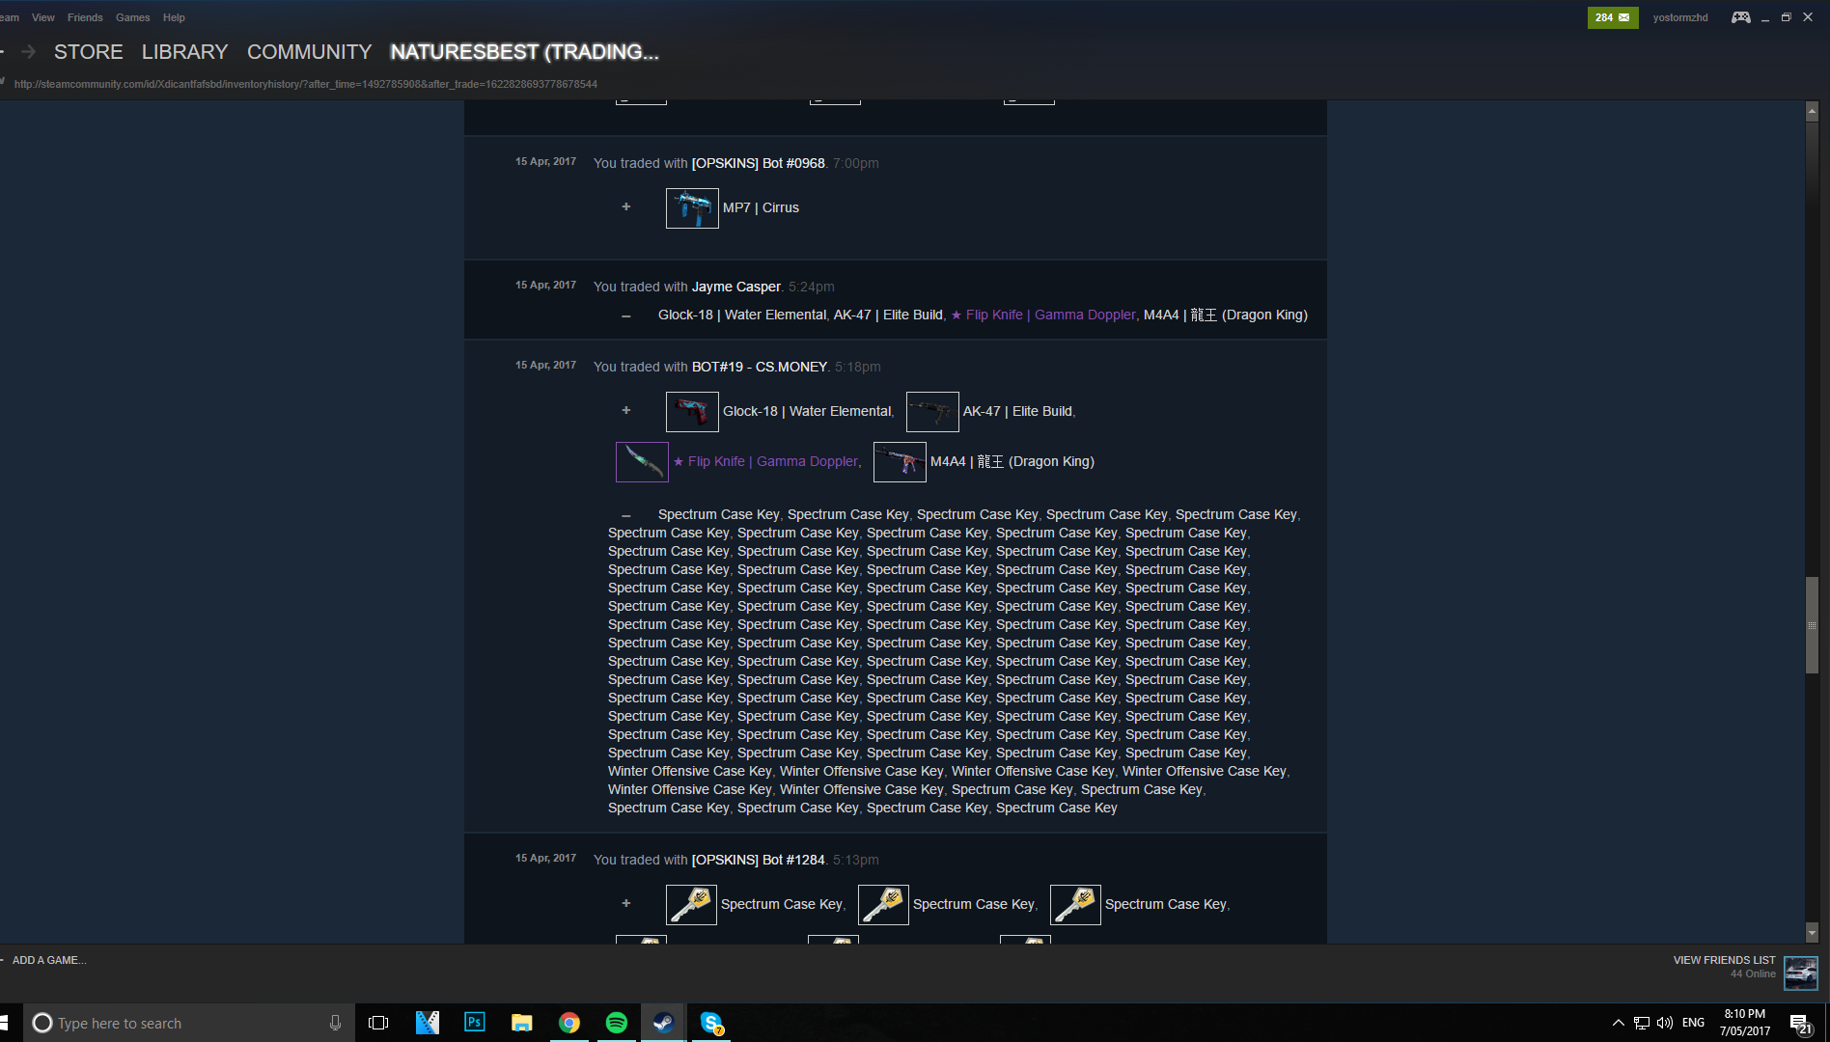Image resolution: width=1830 pixels, height=1042 pixels.
Task: Go forward with the navigation arrow
Action: coord(28,52)
